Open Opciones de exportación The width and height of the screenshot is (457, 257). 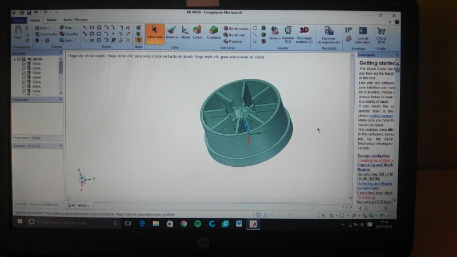329,35
